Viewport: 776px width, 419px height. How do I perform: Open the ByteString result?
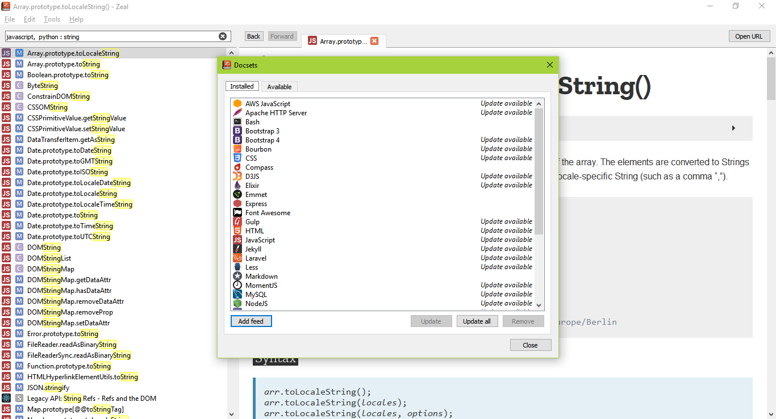point(43,86)
